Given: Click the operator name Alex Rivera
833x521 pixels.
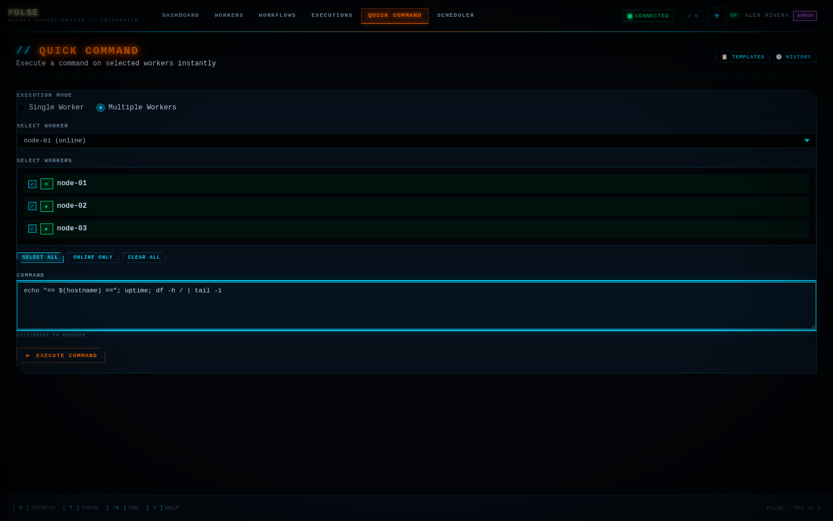Looking at the screenshot, I should (x=767, y=16).
